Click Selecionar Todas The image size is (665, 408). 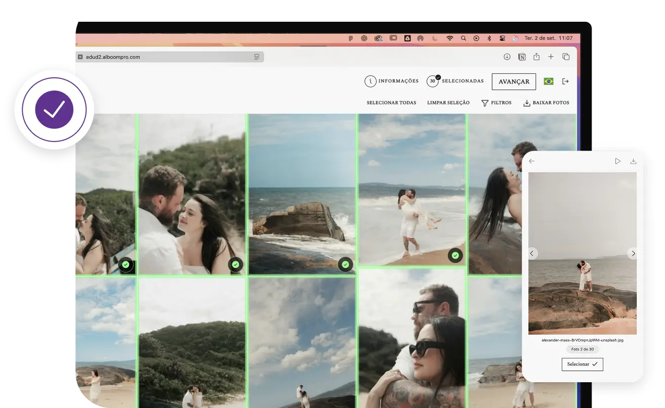(391, 103)
